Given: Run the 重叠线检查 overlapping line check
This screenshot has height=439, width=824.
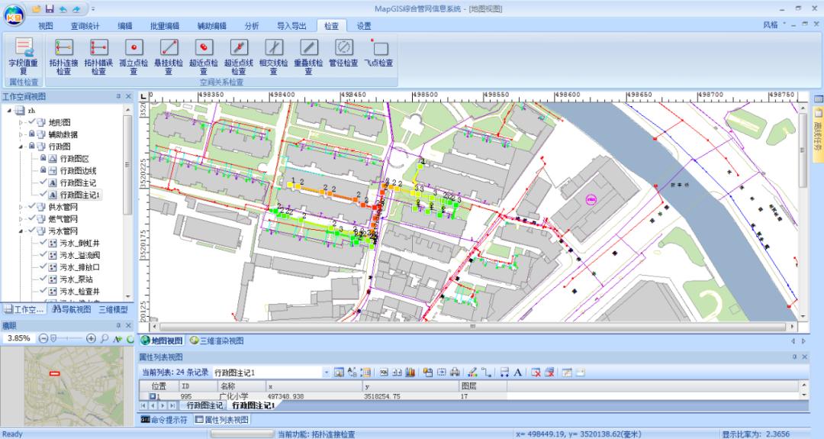Looking at the screenshot, I should pyautogui.click(x=308, y=56).
